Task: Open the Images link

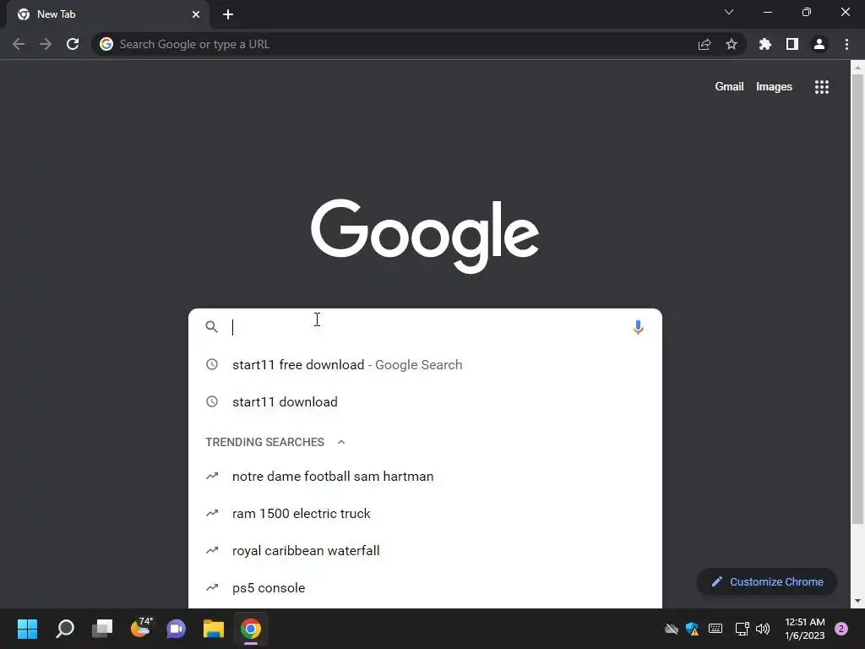Action: pyautogui.click(x=774, y=87)
